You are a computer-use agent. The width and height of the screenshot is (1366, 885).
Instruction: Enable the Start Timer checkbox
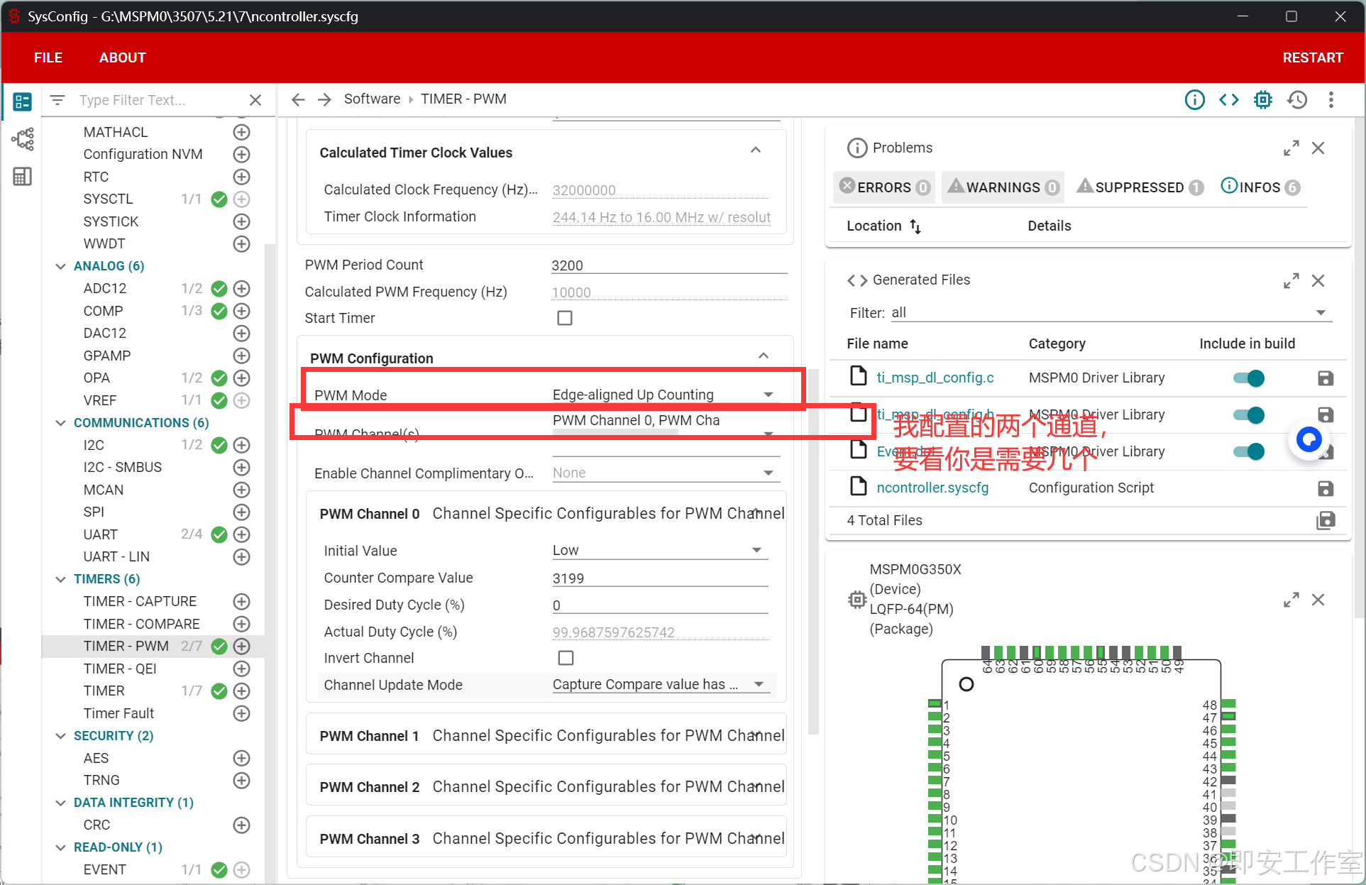coord(565,318)
